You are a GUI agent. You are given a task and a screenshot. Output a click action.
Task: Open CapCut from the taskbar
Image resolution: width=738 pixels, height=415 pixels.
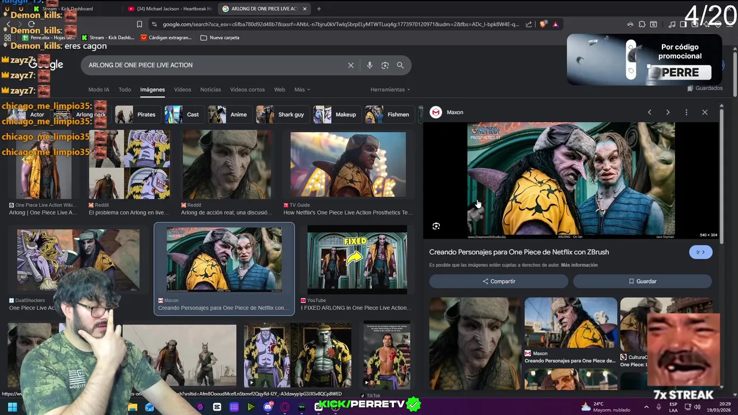click(217, 407)
